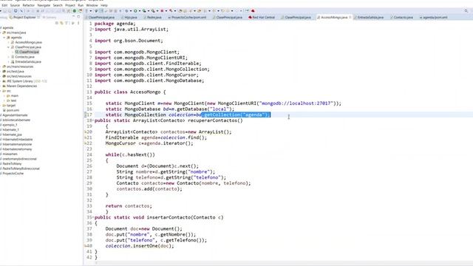Open the Run menu
Image resolution: width=473 pixels, height=266 pixels.
[x=81, y=5]
